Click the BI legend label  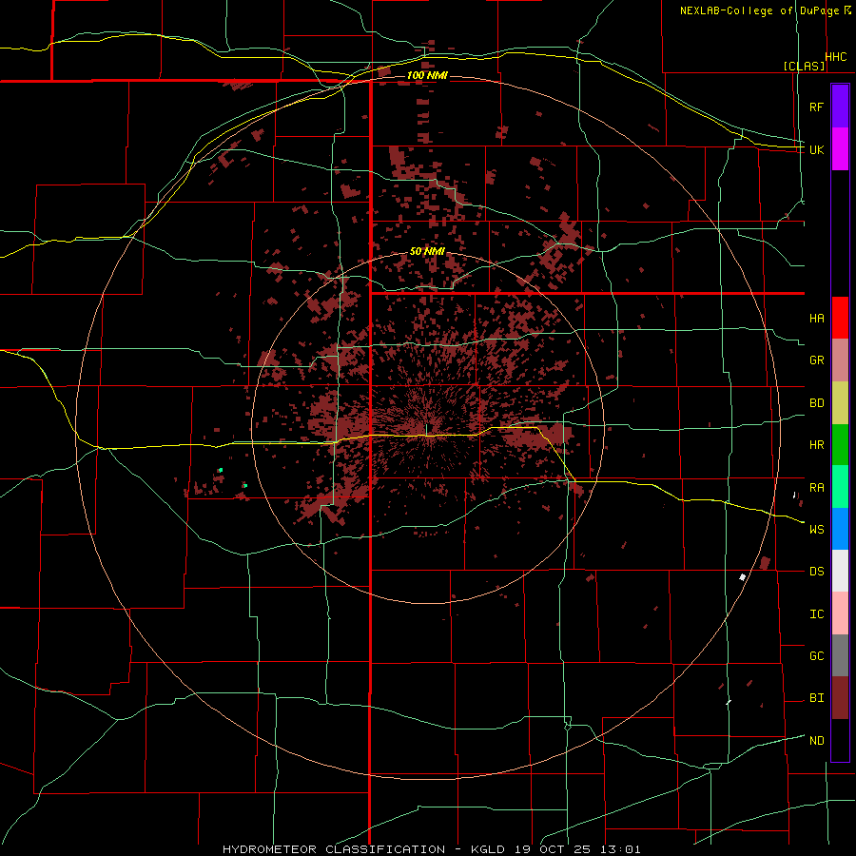817,698
